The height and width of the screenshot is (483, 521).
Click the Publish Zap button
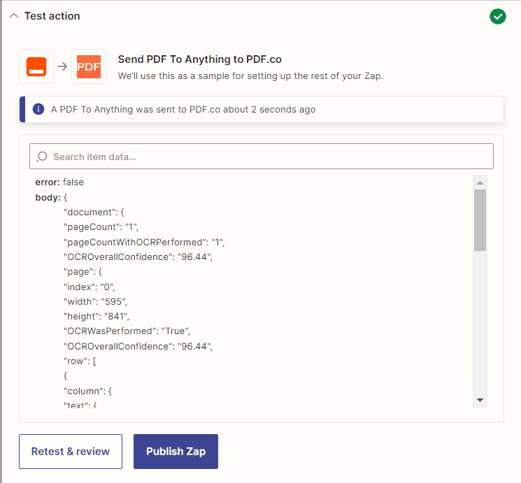coord(176,452)
